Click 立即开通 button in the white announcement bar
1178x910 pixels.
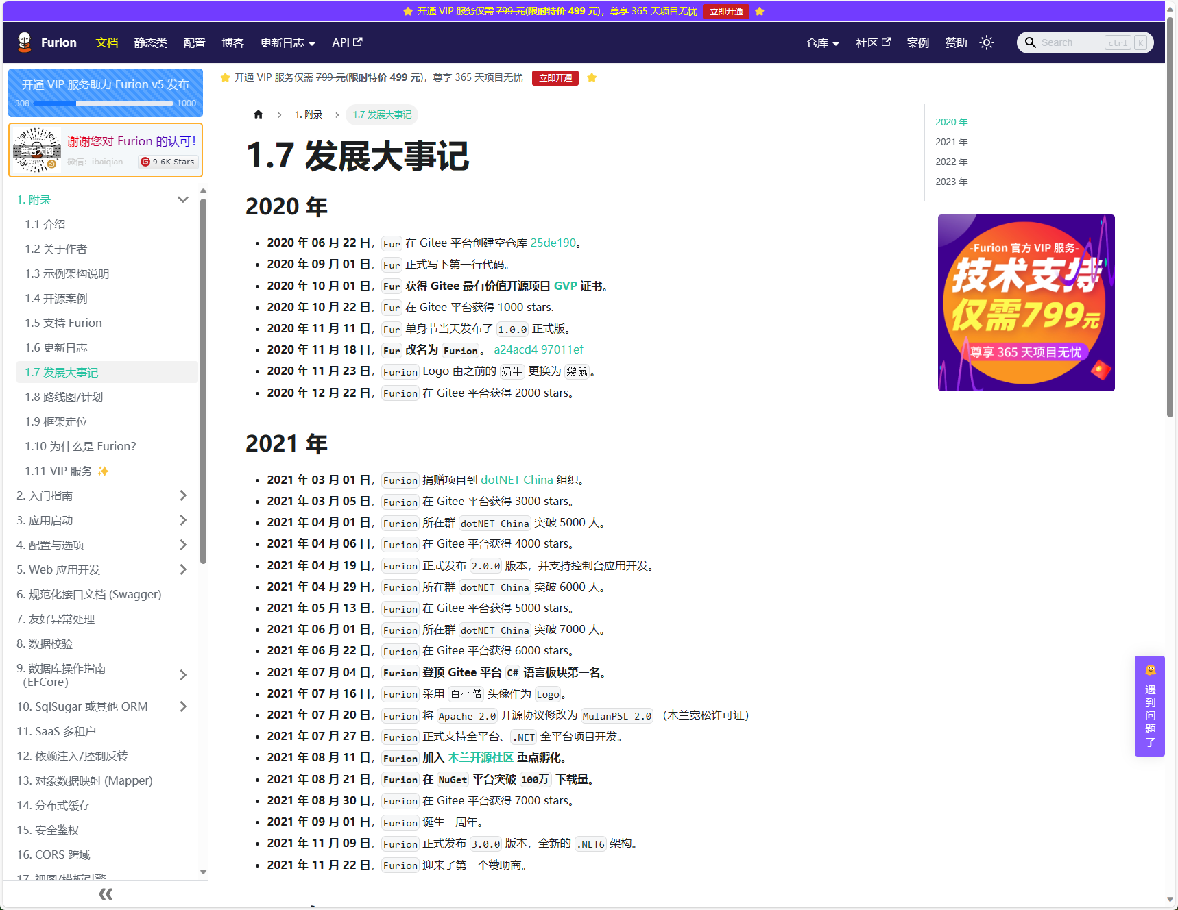pyautogui.click(x=555, y=78)
